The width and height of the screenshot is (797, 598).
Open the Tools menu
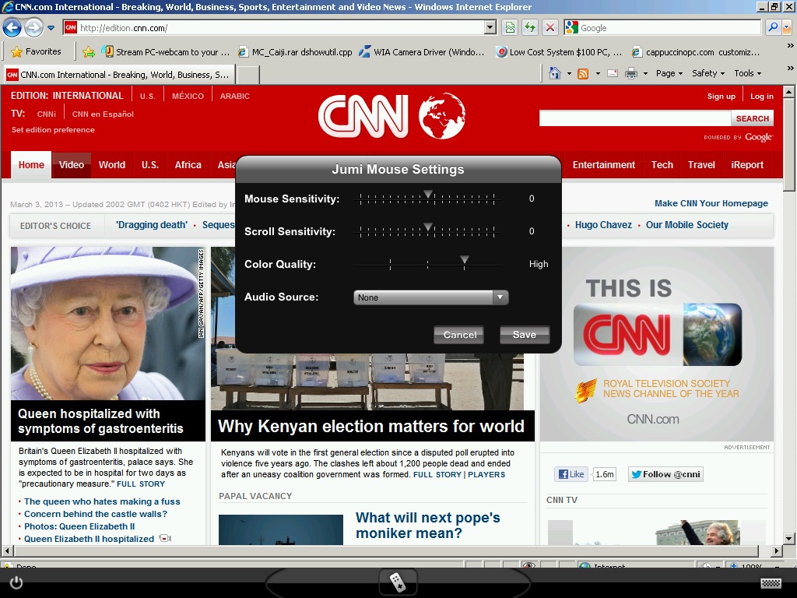click(x=748, y=73)
